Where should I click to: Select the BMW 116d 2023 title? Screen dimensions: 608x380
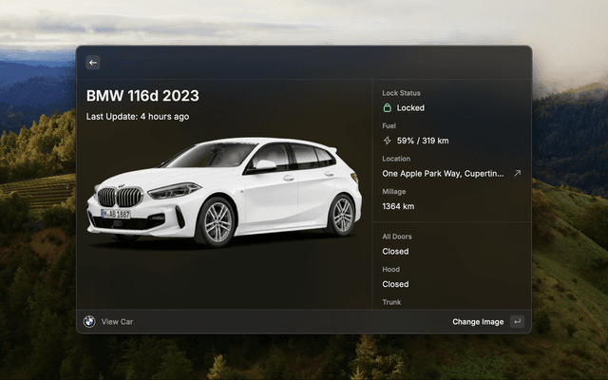coord(142,96)
